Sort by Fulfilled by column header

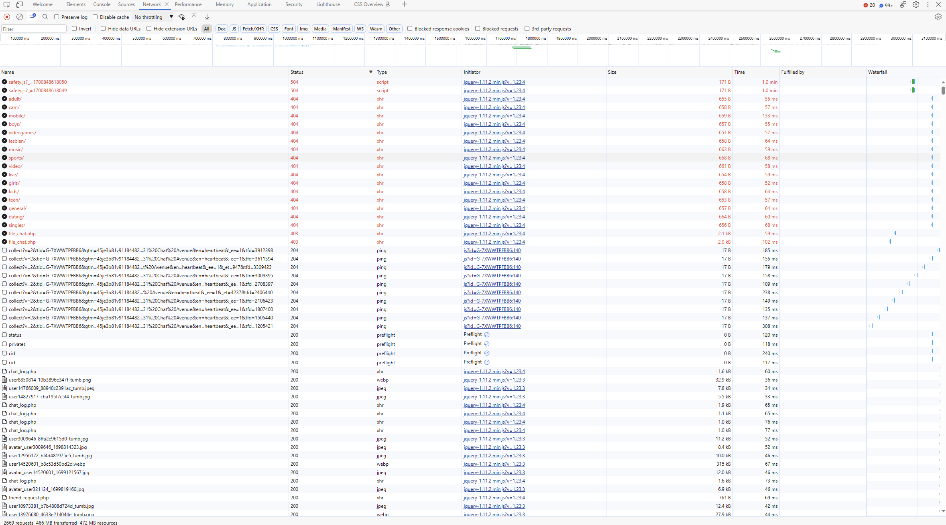(823, 72)
